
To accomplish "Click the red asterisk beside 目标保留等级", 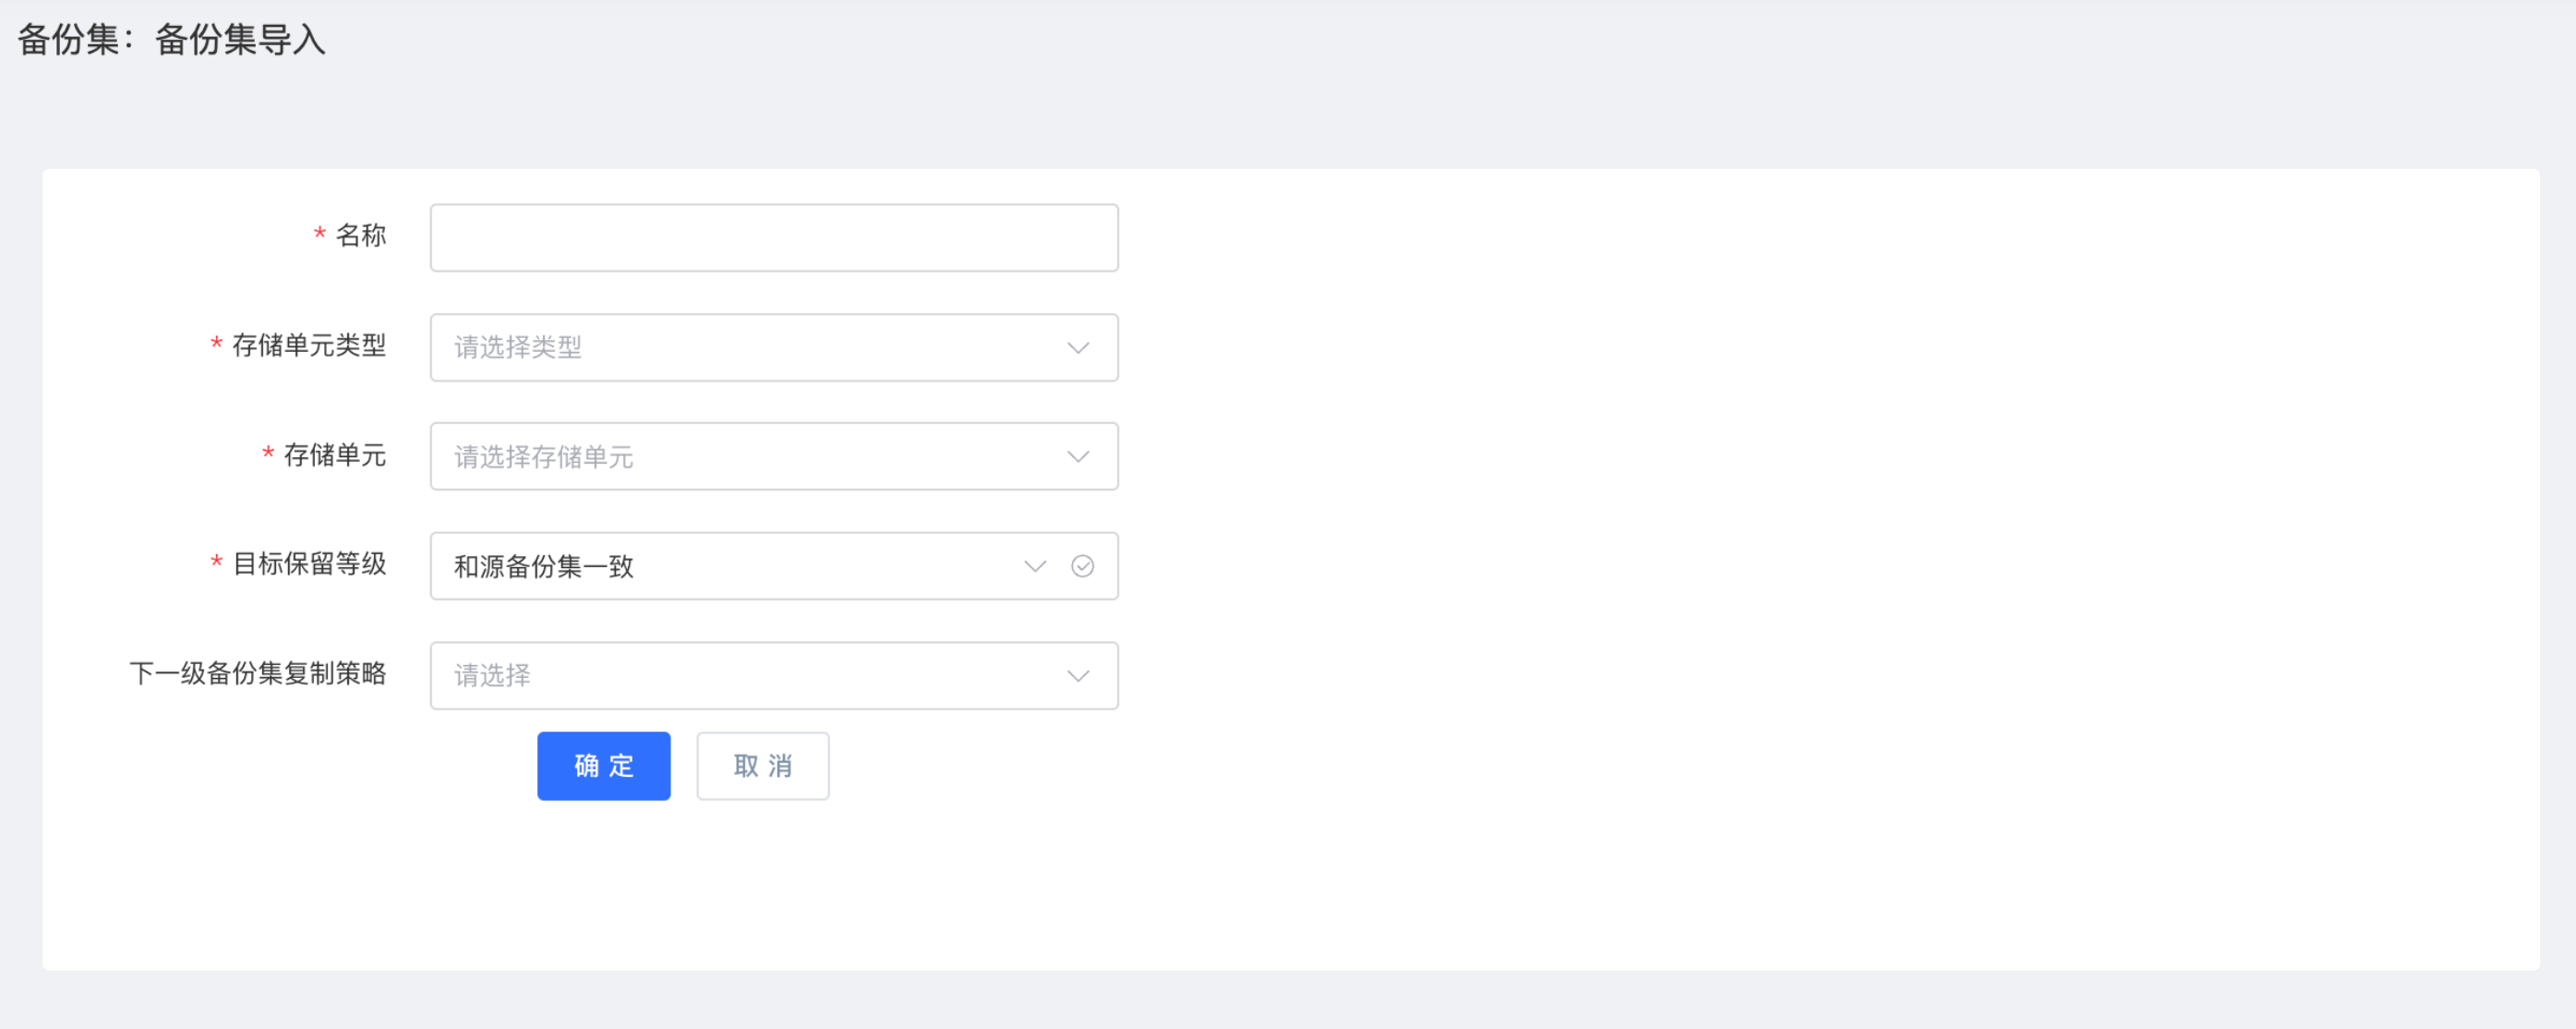I will coord(216,562).
